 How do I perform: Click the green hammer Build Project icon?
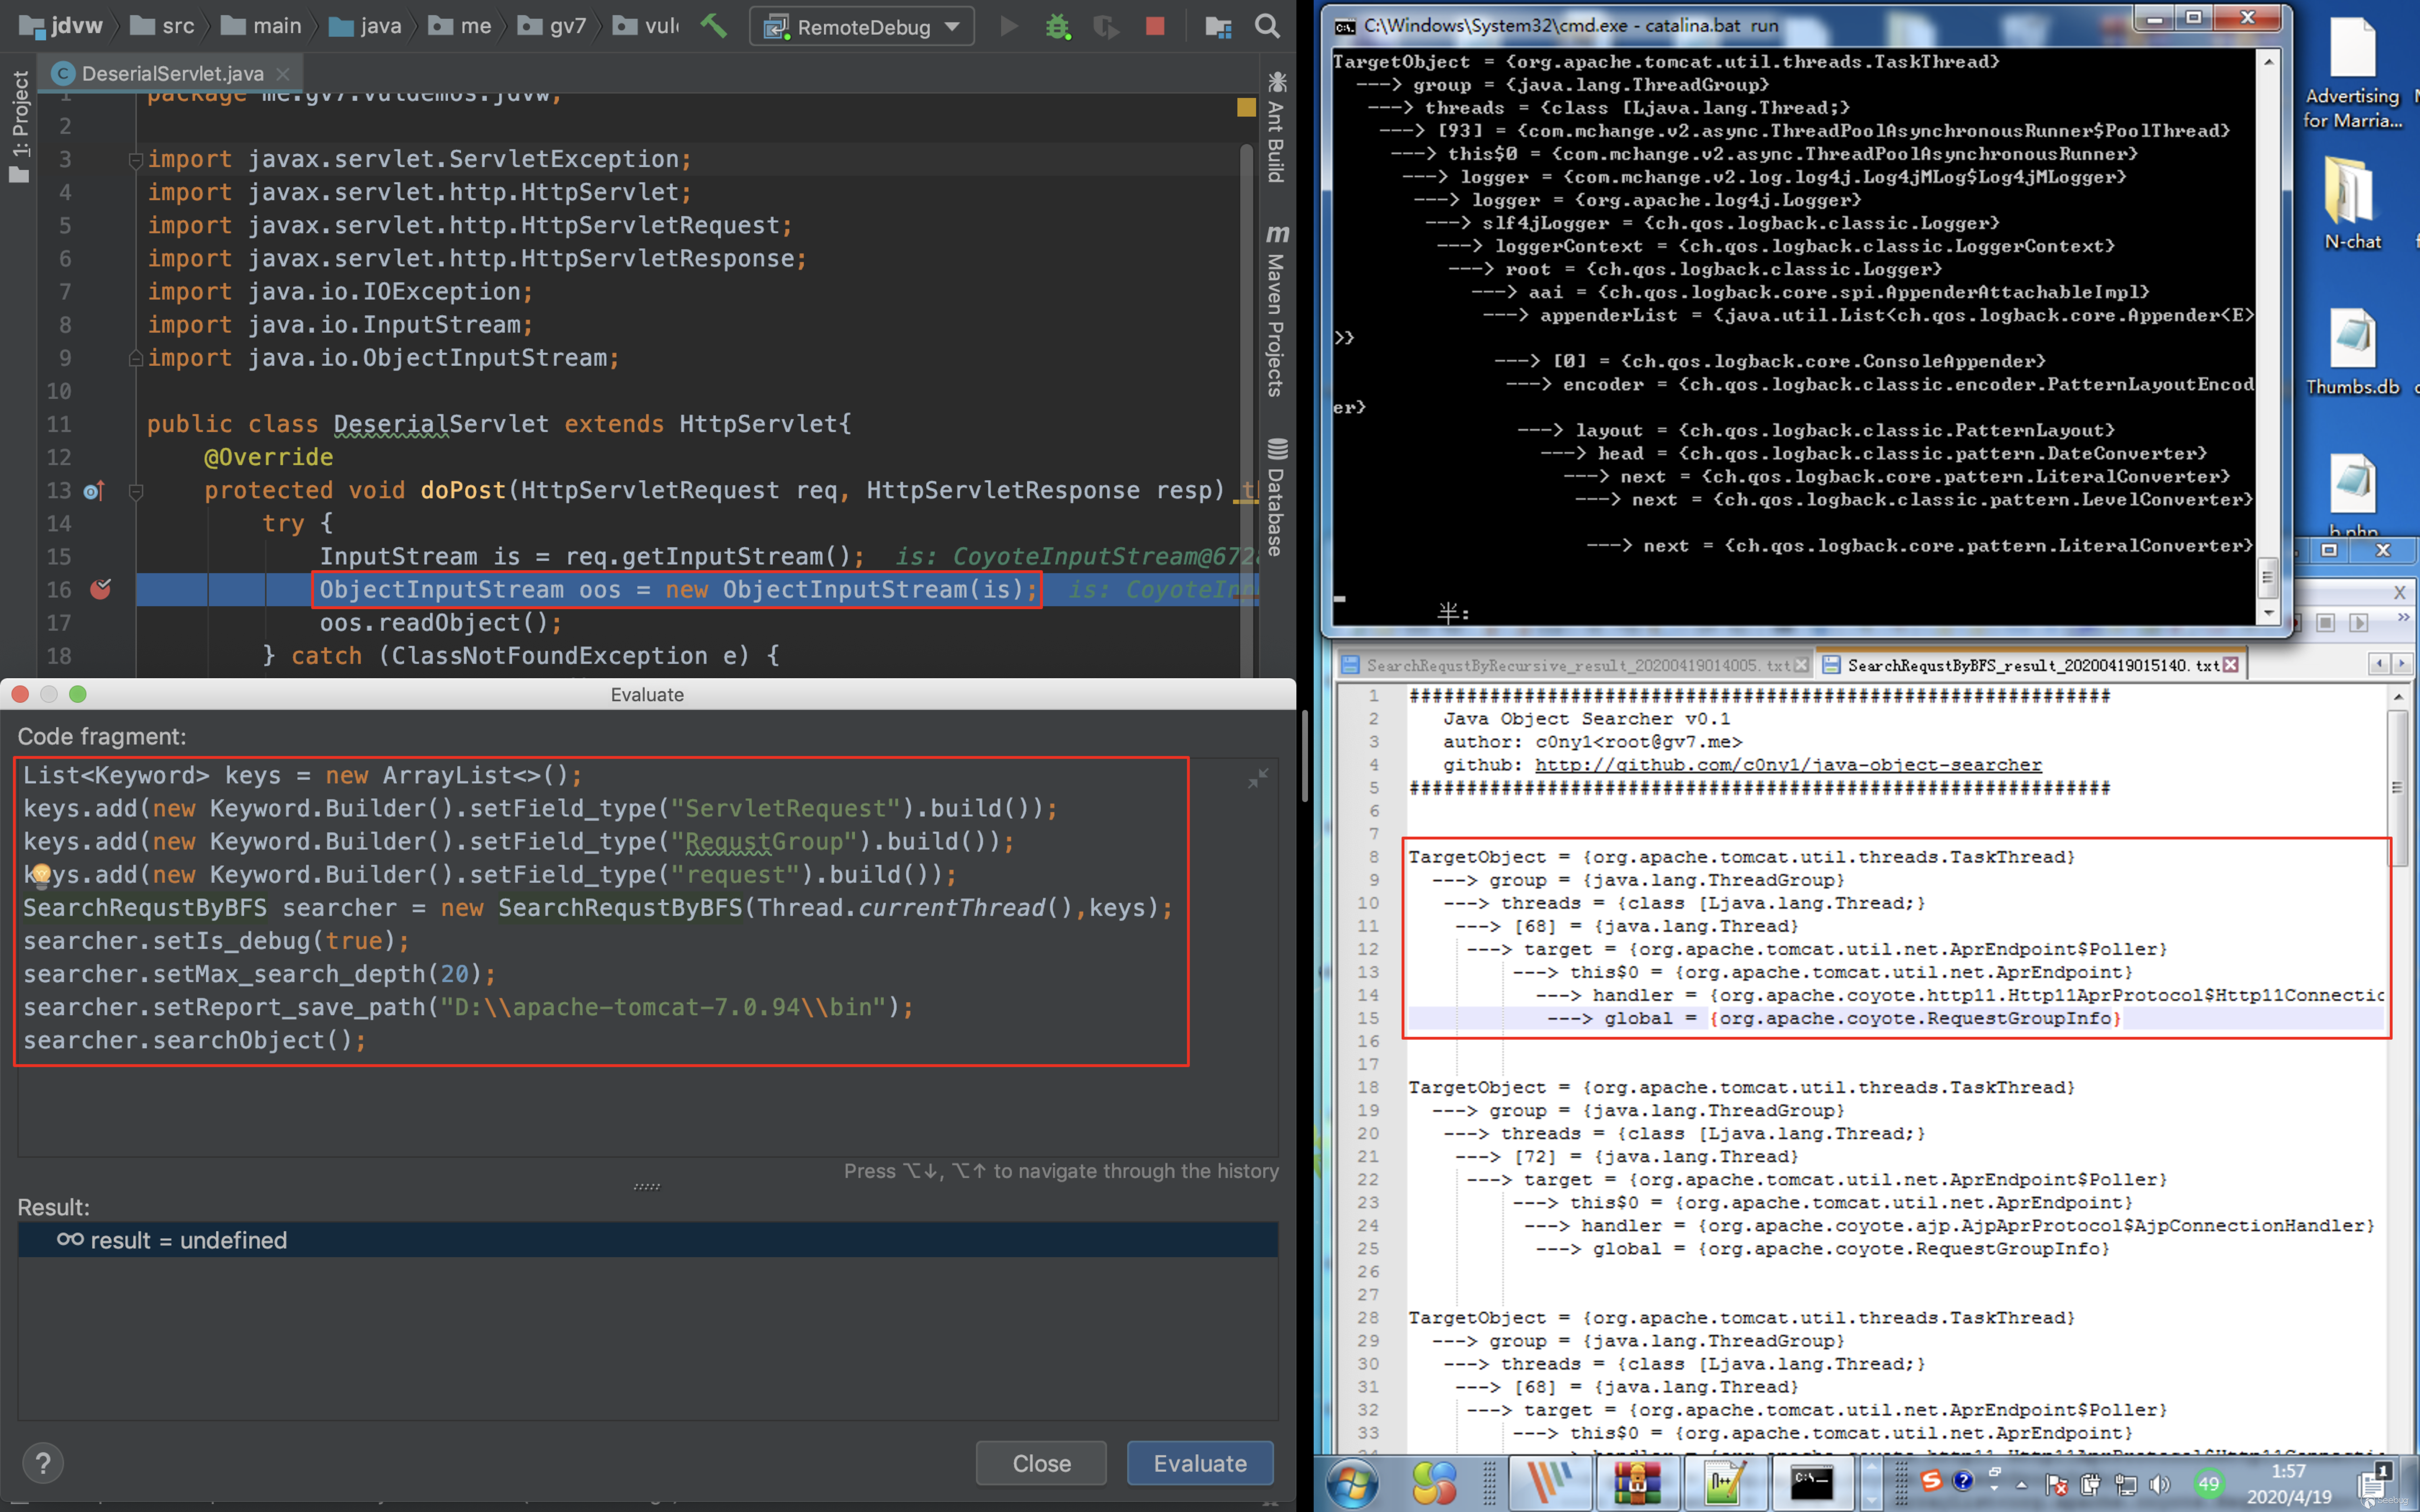click(x=713, y=26)
